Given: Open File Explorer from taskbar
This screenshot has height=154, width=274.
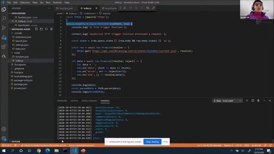Looking at the screenshot, I should (57, 151).
